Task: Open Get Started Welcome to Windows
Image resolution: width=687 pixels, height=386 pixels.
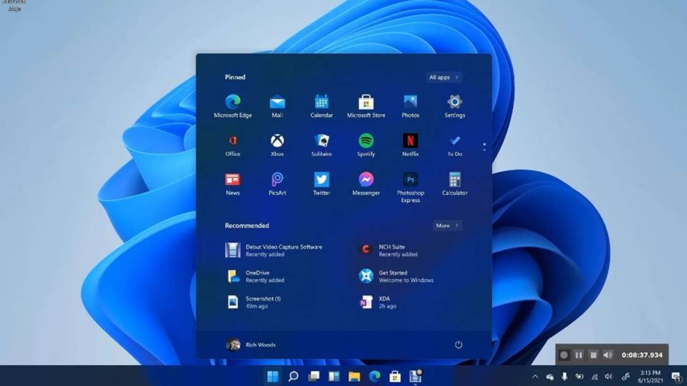Action: click(396, 276)
